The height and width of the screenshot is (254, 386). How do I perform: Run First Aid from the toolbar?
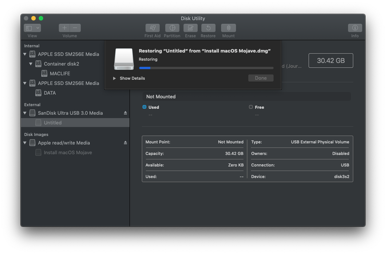(x=152, y=28)
